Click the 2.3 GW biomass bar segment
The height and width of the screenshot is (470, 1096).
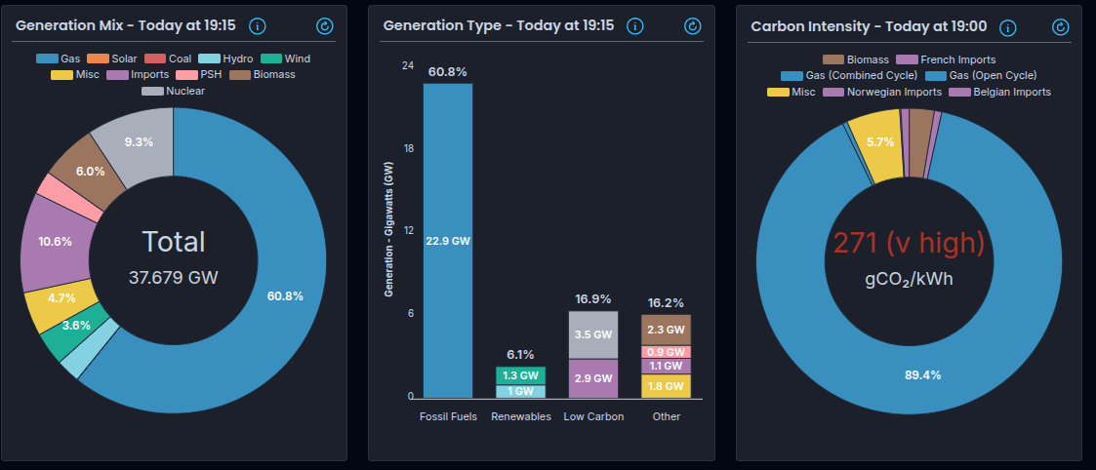click(667, 330)
